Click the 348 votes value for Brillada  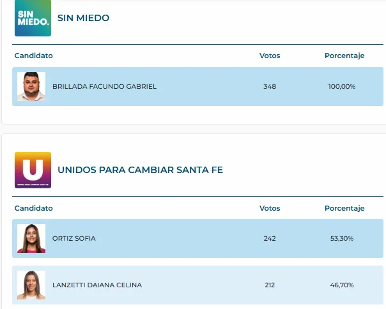tap(270, 87)
